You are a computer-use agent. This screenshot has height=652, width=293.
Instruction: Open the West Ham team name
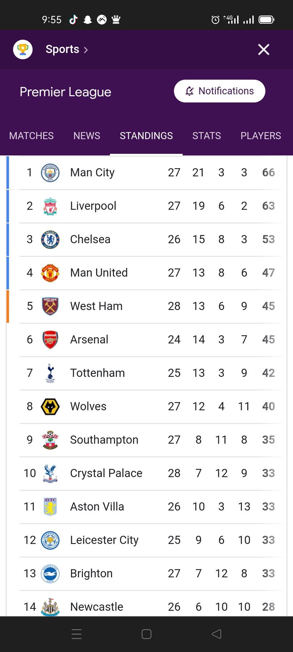[96, 306]
